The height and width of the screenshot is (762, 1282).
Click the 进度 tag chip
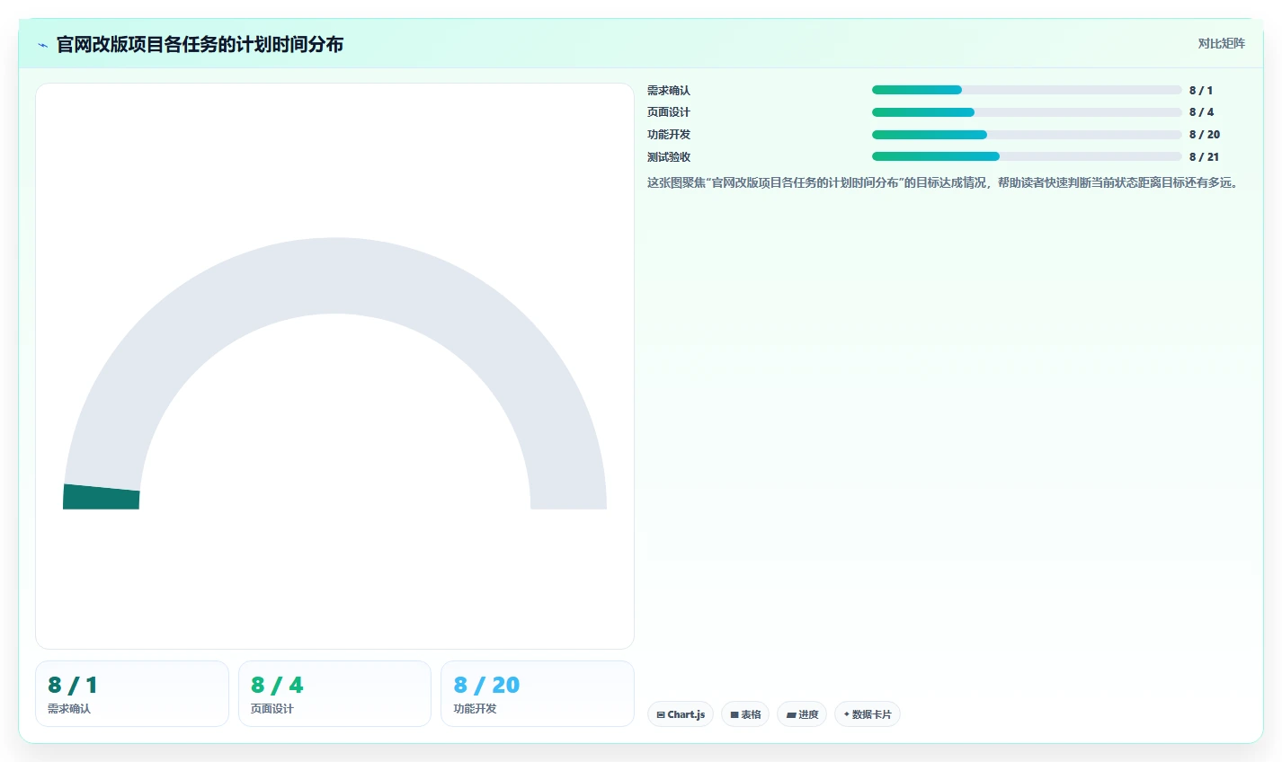click(802, 714)
